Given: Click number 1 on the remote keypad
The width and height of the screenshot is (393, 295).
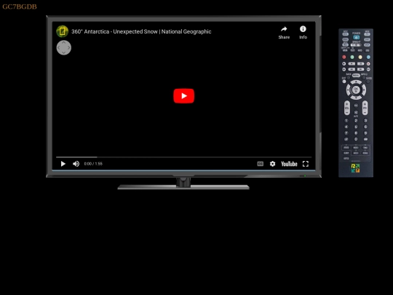Looking at the screenshot, I should [346, 120].
